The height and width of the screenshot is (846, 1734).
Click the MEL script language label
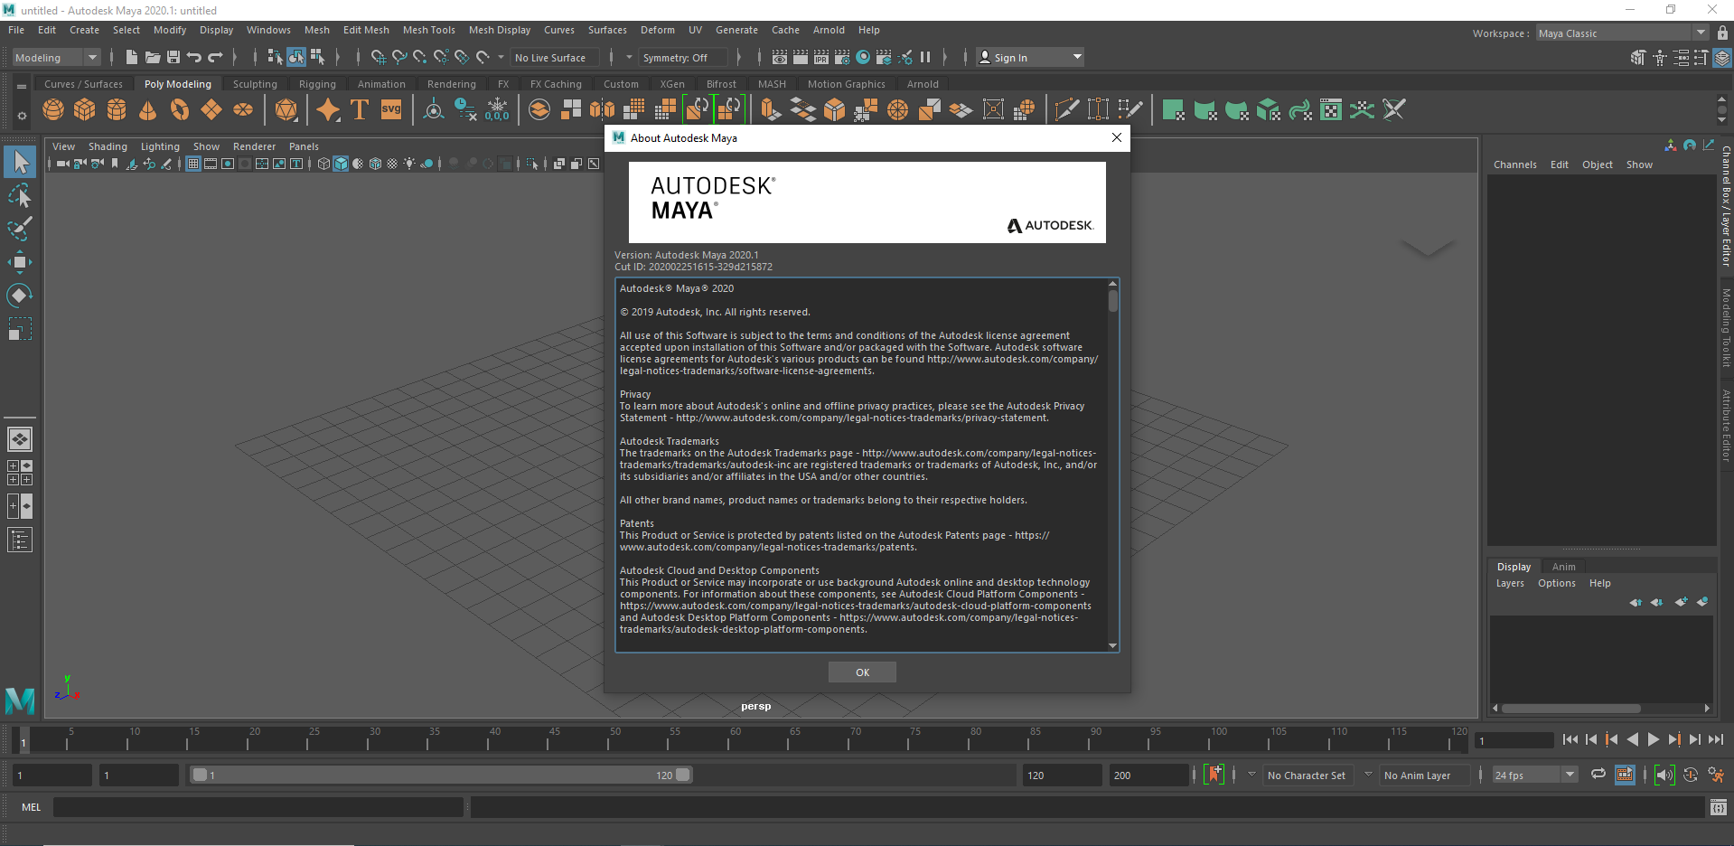click(x=31, y=807)
